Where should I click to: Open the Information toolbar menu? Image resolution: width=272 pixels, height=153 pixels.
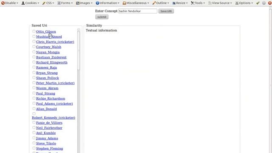(x=108, y=3)
